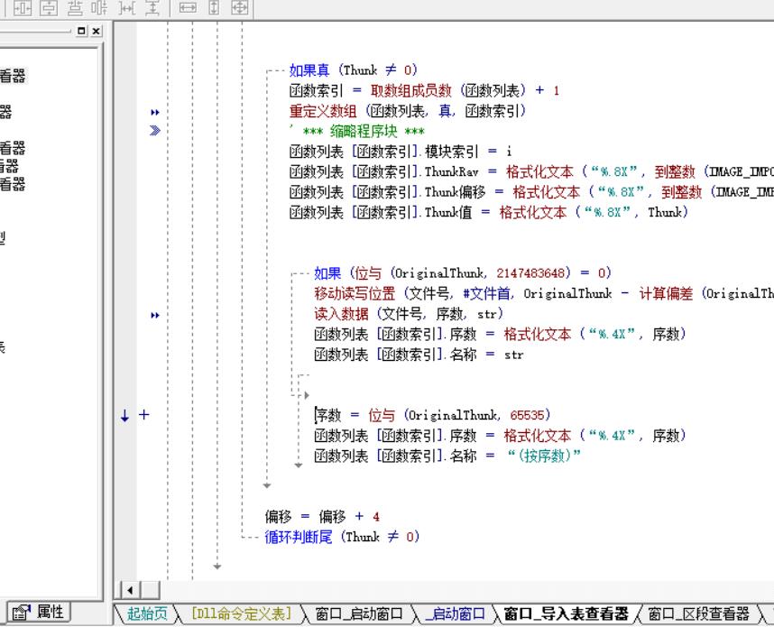Close the left side panel

pyautogui.click(x=96, y=31)
